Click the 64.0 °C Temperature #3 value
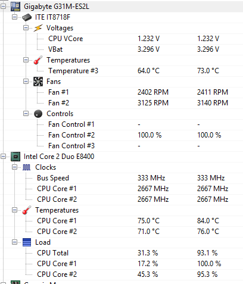 [x=148, y=71]
